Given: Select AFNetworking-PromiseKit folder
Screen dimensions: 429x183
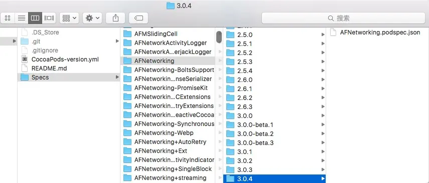Looking at the screenshot, I should [x=168, y=88].
